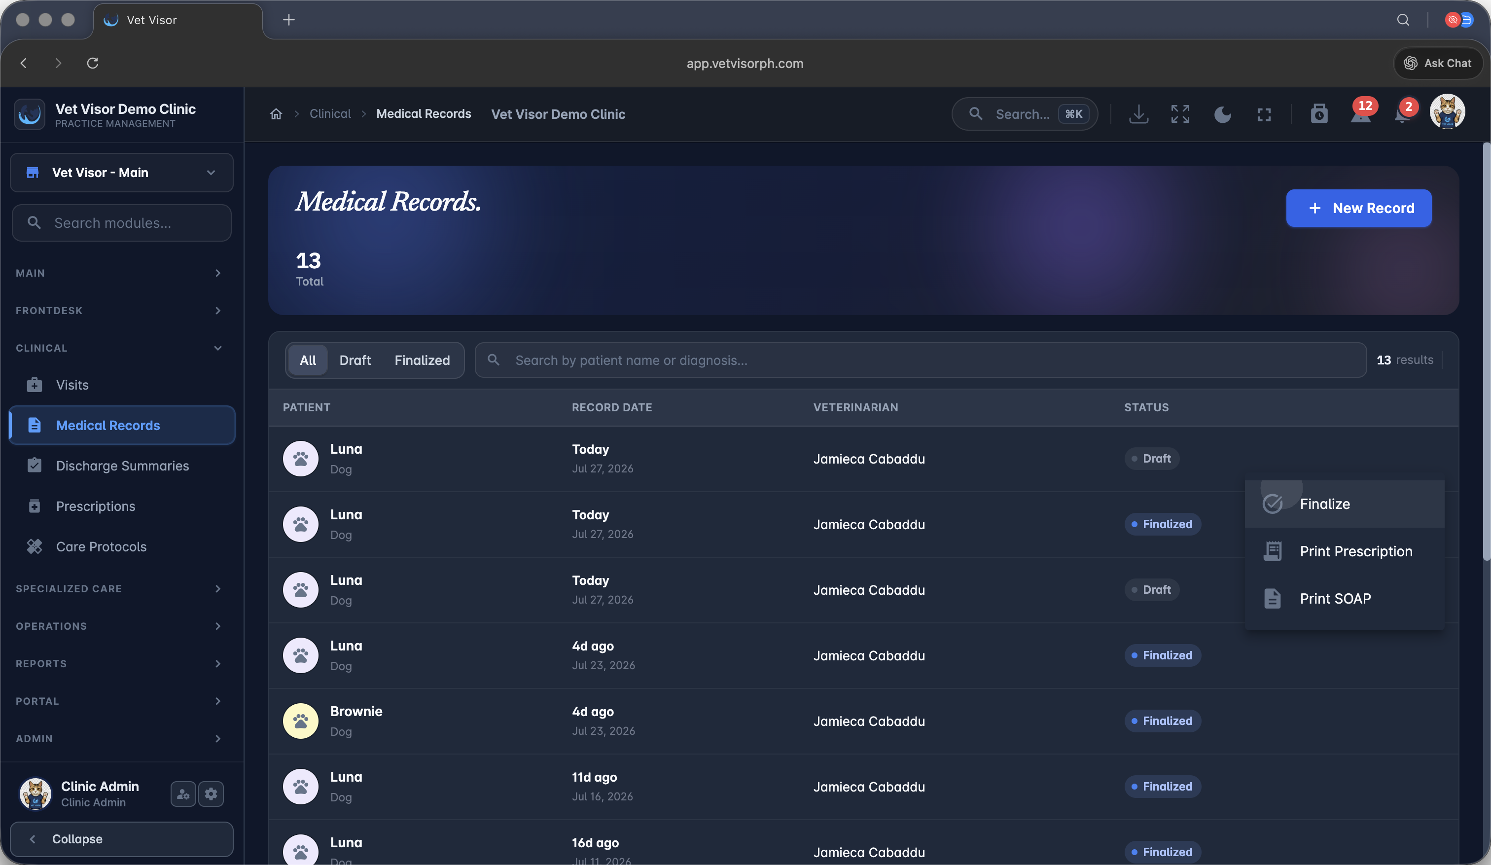Click the Medical Records breadcrumb
This screenshot has width=1491, height=865.
pos(424,113)
